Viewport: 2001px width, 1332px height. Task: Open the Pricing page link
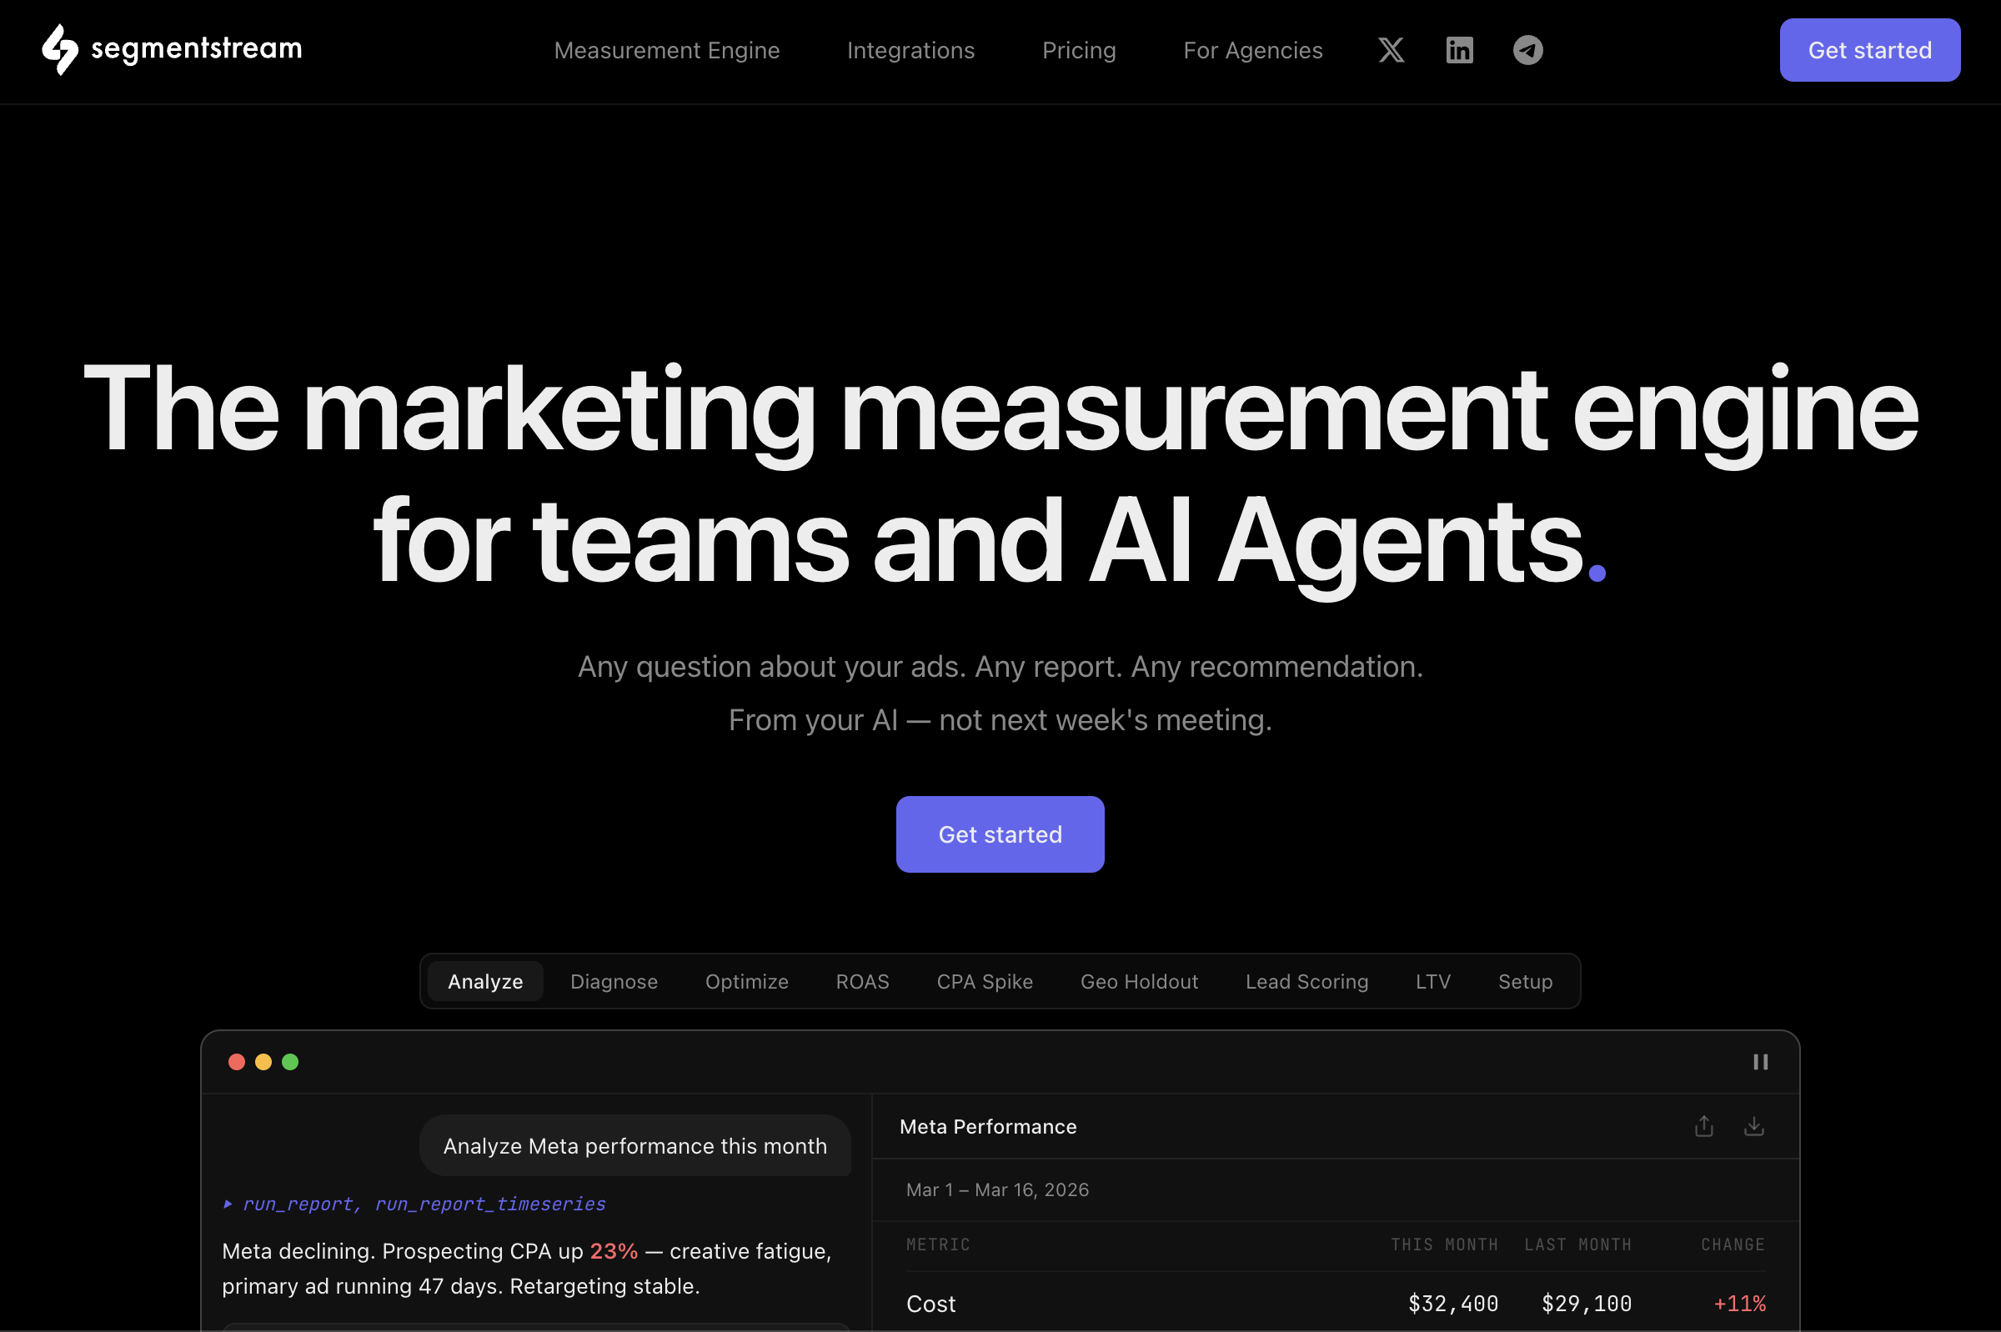pyautogui.click(x=1078, y=50)
